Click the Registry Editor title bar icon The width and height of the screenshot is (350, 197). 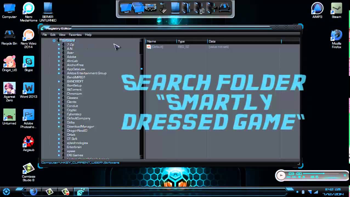[43, 28]
